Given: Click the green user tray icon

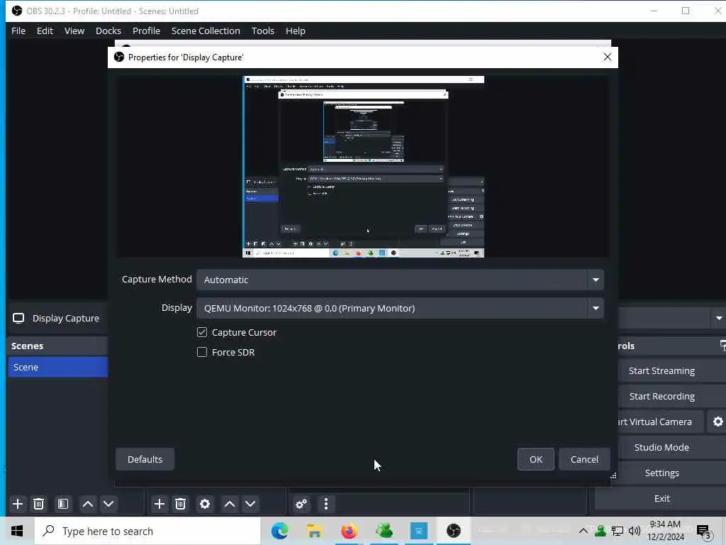Looking at the screenshot, I should 600,531.
